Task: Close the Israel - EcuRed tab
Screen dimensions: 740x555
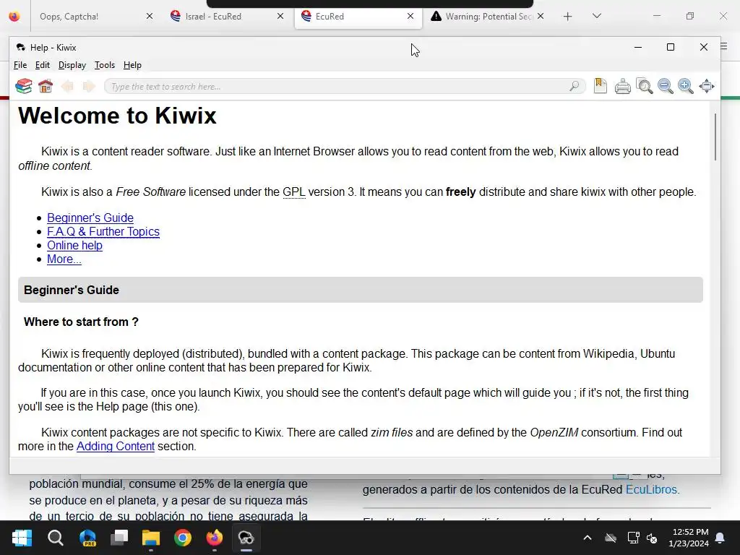Action: click(x=280, y=16)
